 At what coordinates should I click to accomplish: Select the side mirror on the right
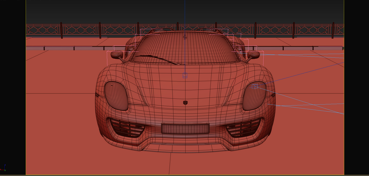pos(254,55)
